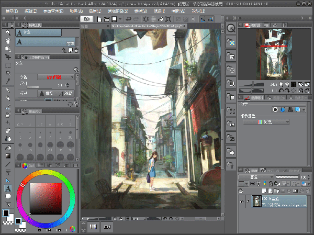
Task: Select the Ruler tool
Action: click(x=8, y=181)
